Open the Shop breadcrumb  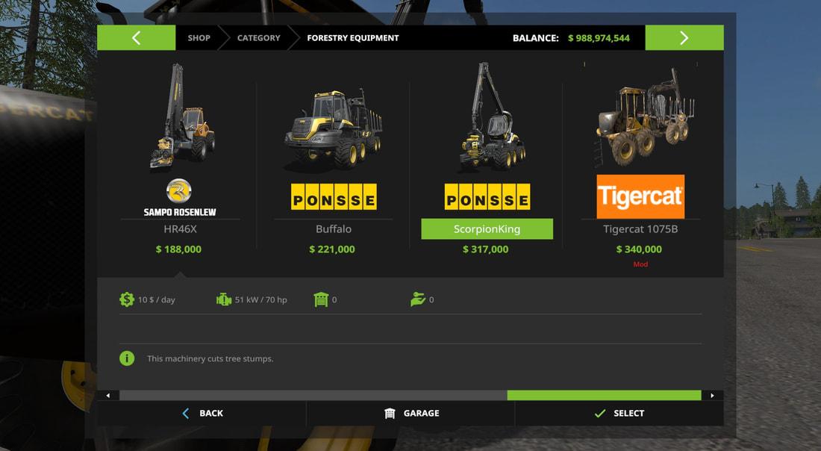(x=199, y=38)
